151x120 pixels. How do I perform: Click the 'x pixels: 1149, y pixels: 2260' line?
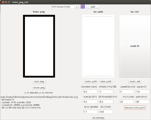[x=16, y=102]
